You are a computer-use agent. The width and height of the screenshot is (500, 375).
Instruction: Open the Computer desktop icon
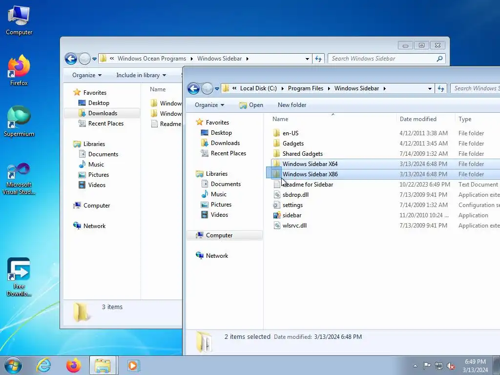[x=19, y=20]
